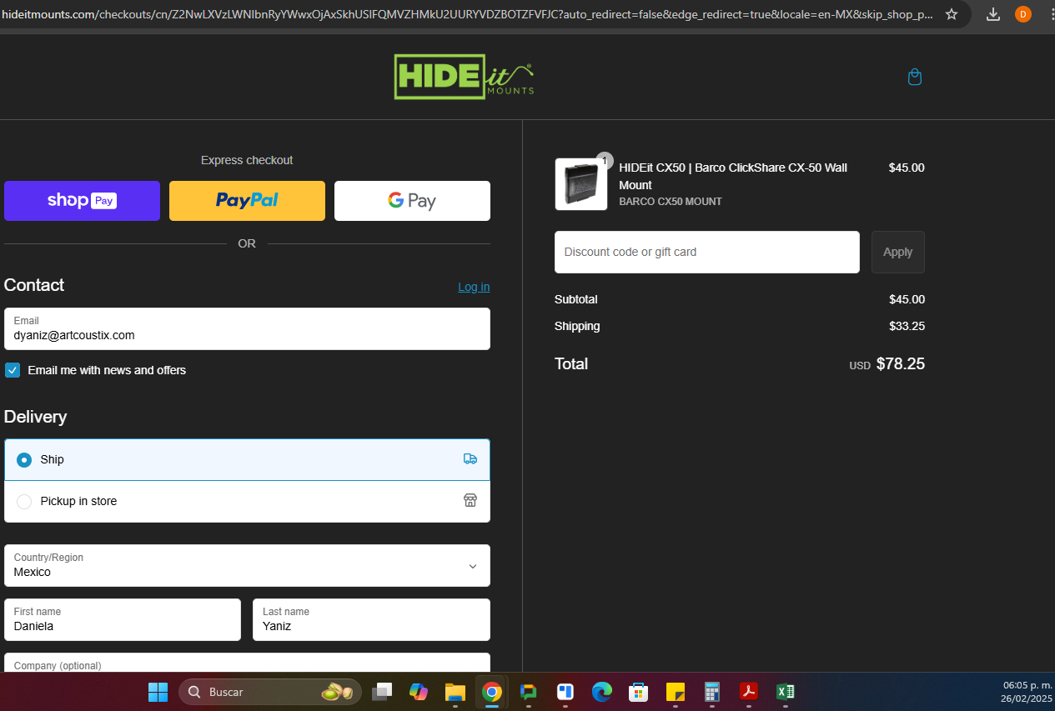The height and width of the screenshot is (711, 1055).
Task: Open the shopping cart bag icon
Action: click(x=914, y=77)
